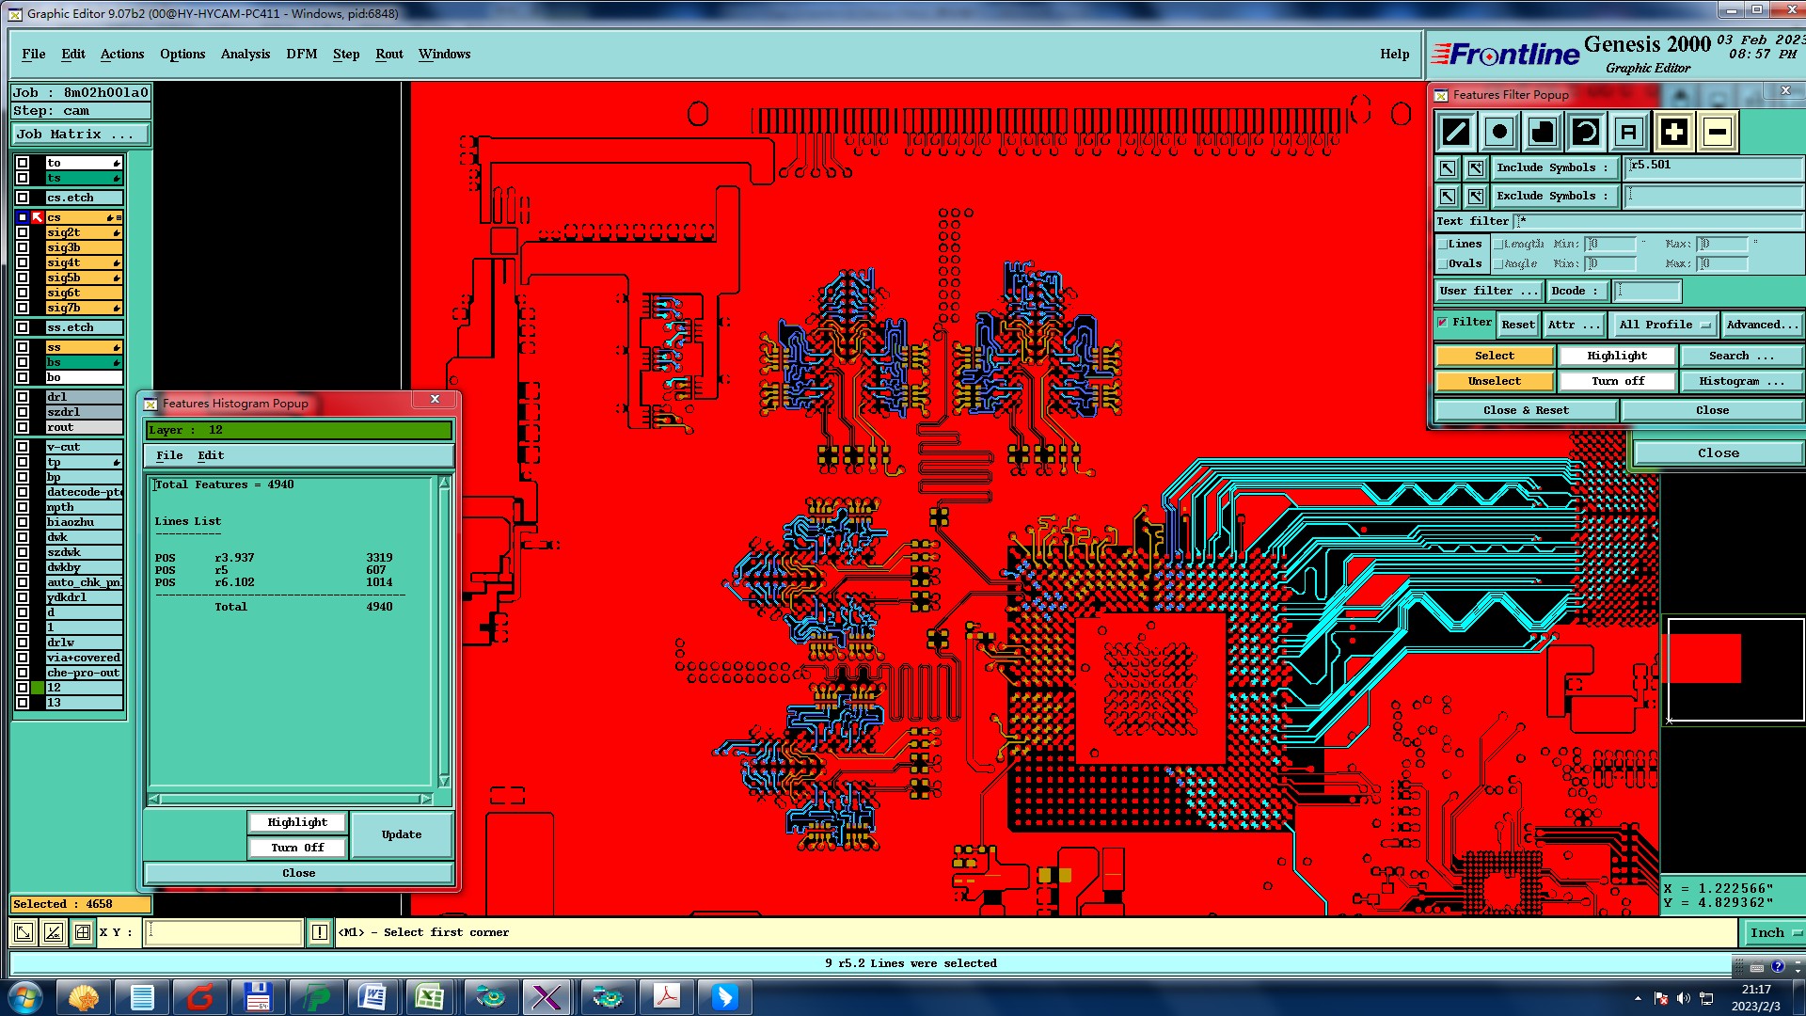Click the Update button in histogram popup
The height and width of the screenshot is (1016, 1806).
(x=402, y=834)
